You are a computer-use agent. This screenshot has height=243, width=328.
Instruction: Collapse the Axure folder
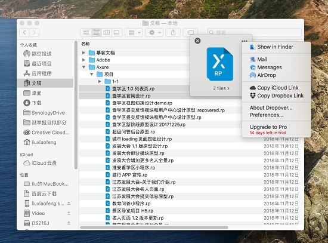click(83, 67)
